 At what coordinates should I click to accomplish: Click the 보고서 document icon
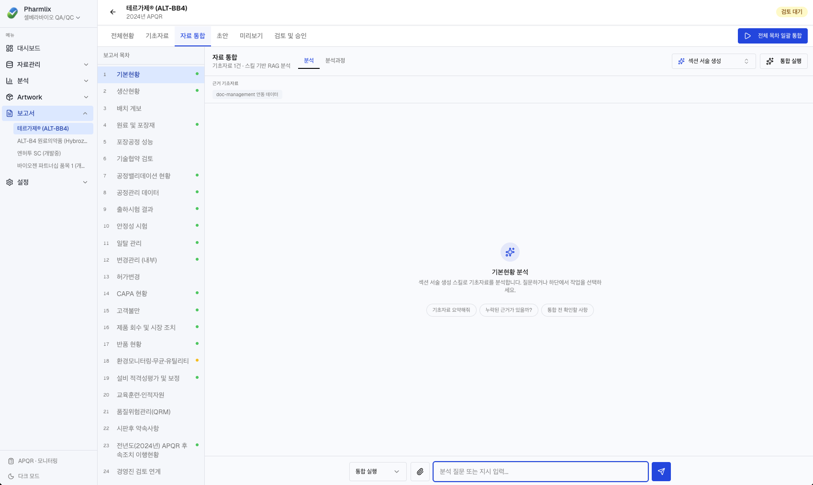(x=10, y=113)
